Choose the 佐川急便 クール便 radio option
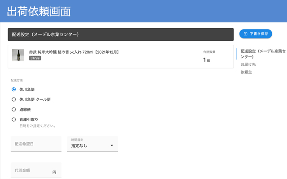The image size is (287, 179). click(14, 99)
